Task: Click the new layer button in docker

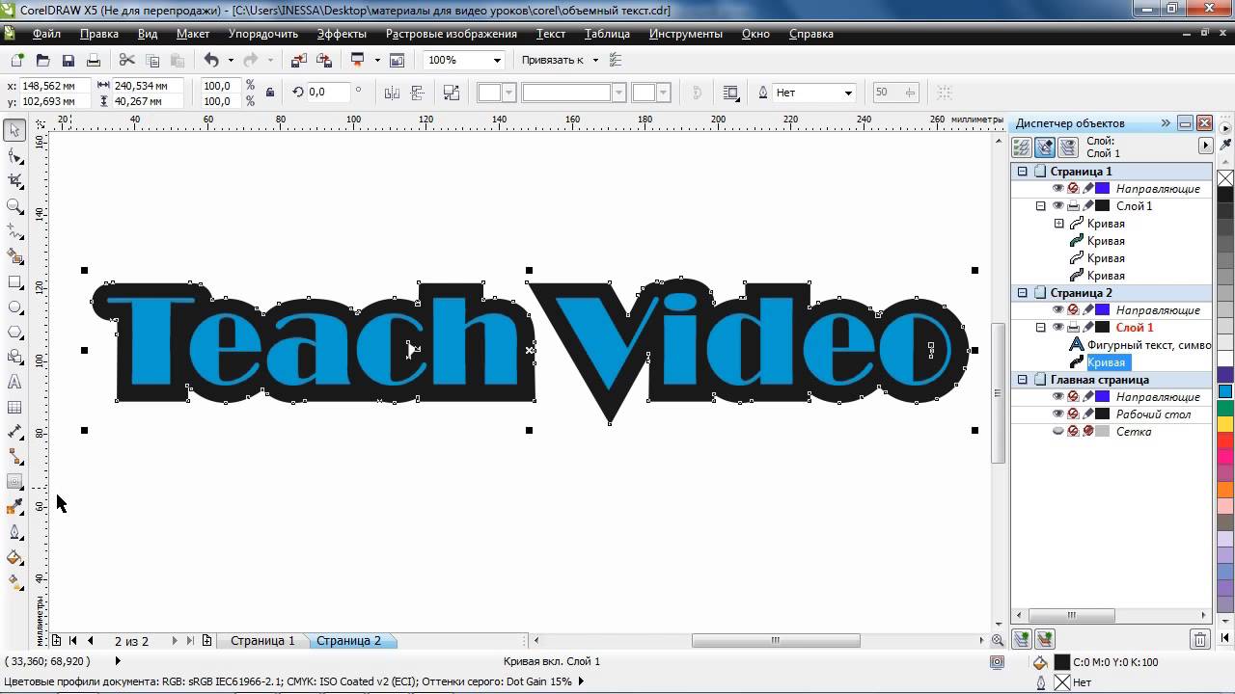Action: pos(1023,638)
